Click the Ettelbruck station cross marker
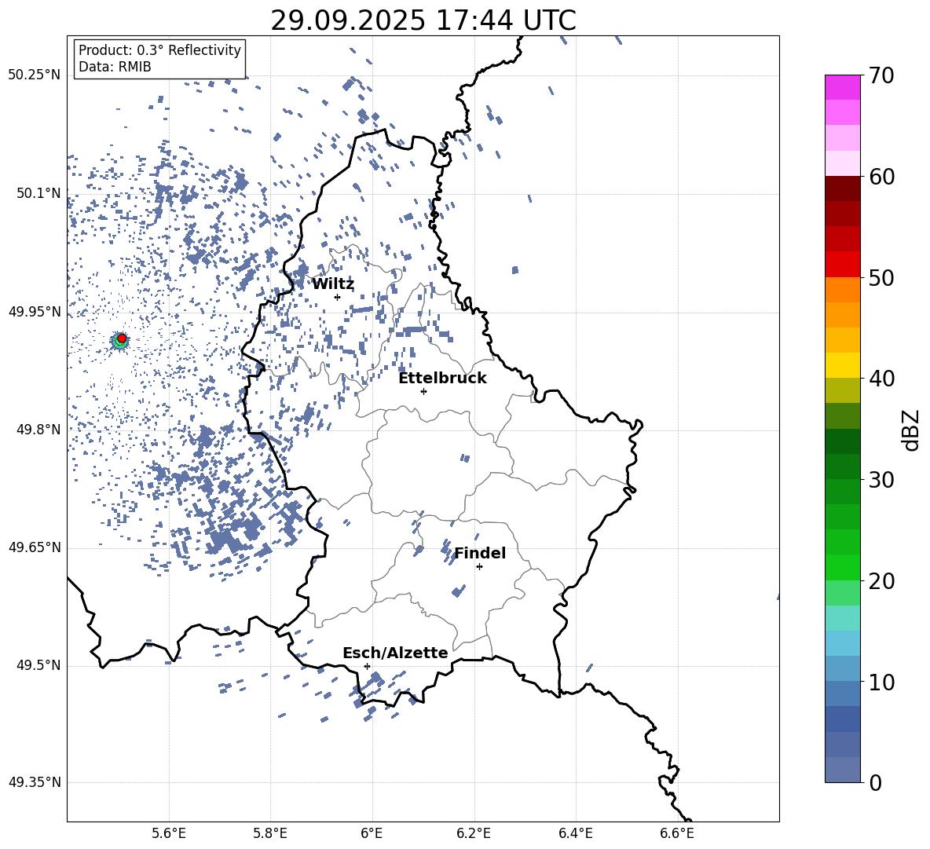This screenshot has height=849, width=930. pyautogui.click(x=423, y=391)
